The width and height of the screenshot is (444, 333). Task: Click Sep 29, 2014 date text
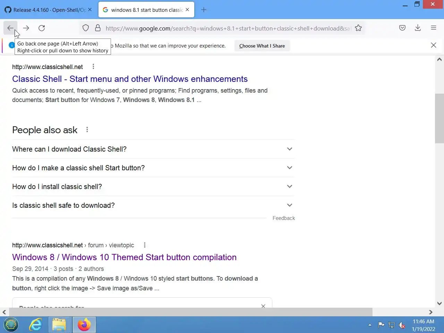pyautogui.click(x=30, y=269)
